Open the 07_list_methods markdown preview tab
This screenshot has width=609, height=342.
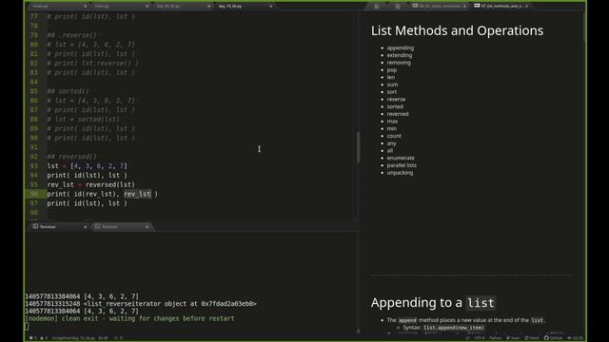[x=501, y=7]
